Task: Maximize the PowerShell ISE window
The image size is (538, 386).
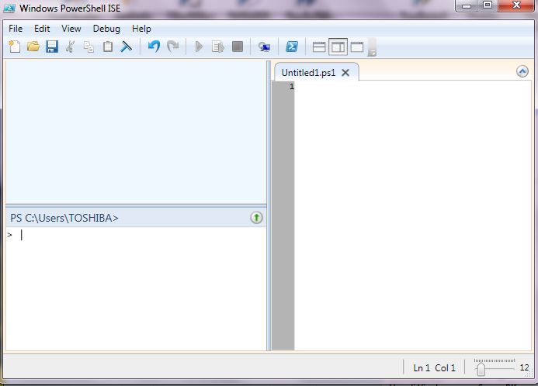Action: coord(488,5)
